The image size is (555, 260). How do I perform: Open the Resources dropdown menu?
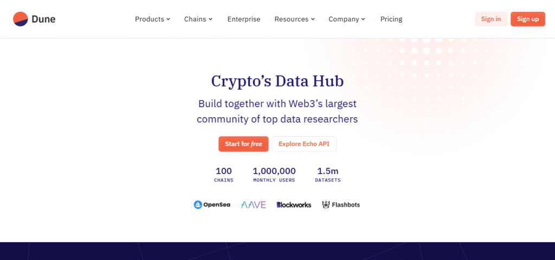(x=294, y=19)
